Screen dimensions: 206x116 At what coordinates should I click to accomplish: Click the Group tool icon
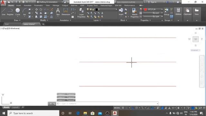[166, 12]
